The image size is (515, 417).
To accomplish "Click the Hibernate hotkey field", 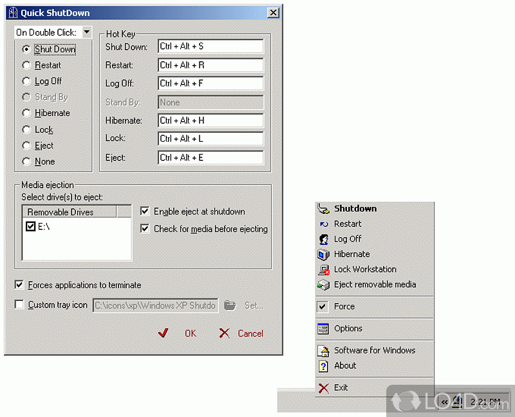I will [x=211, y=121].
